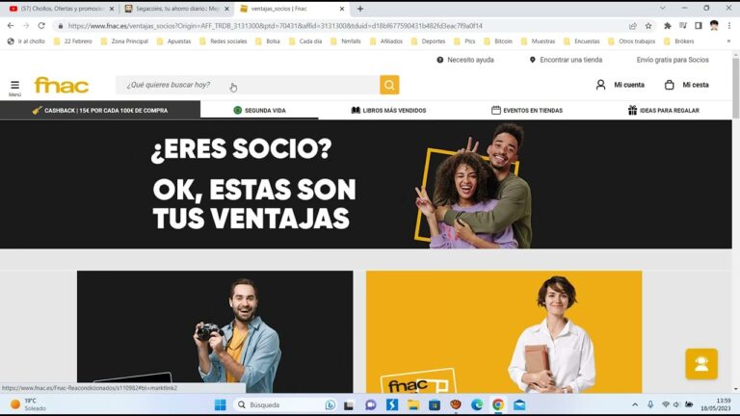
Task: Go back with browser back arrow
Action: tap(11, 26)
